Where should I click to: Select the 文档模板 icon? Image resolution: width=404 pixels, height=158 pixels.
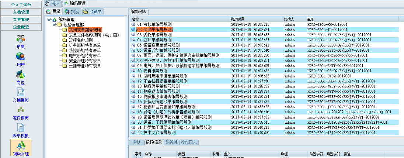point(21,92)
